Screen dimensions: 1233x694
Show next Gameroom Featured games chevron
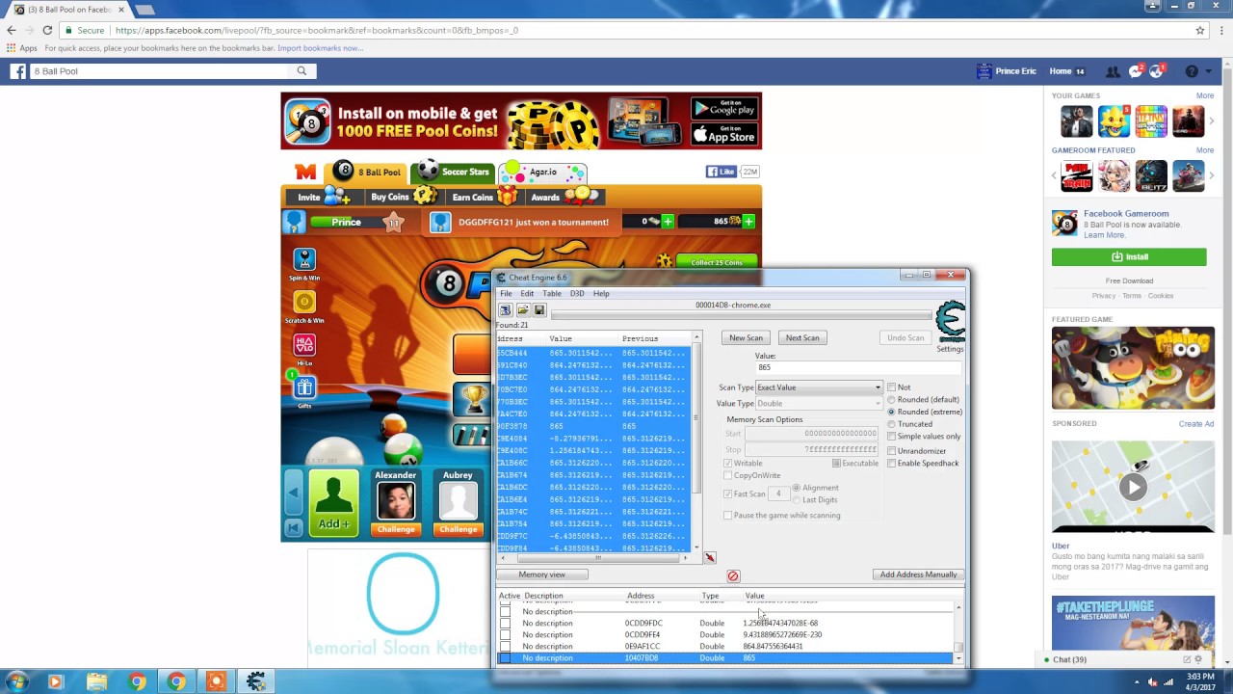[x=1212, y=175]
